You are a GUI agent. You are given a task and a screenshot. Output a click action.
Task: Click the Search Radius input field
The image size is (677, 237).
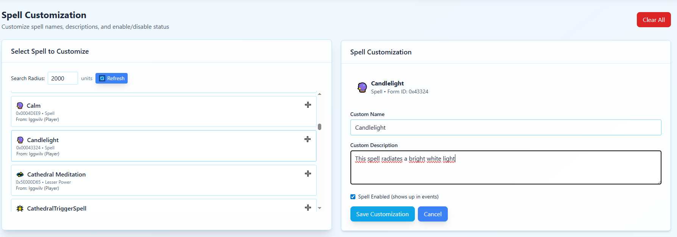click(63, 78)
